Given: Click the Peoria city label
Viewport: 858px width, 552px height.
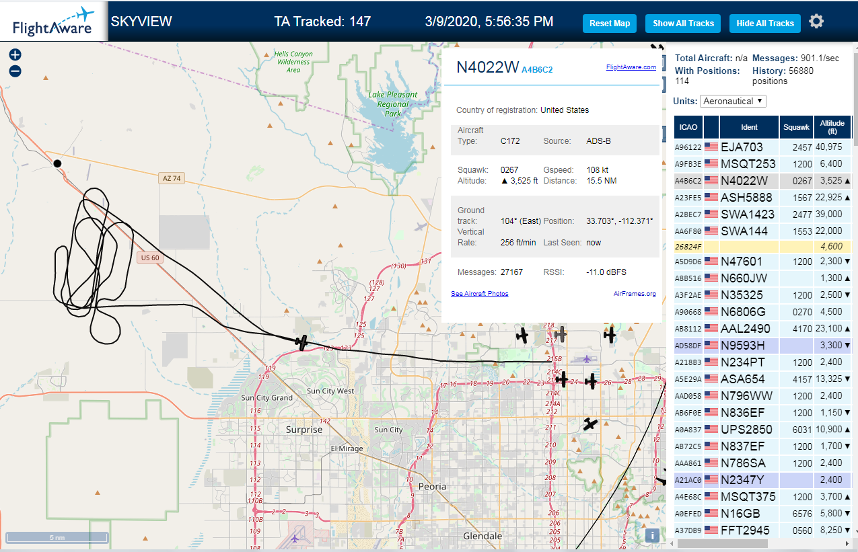Looking at the screenshot, I should (x=432, y=486).
